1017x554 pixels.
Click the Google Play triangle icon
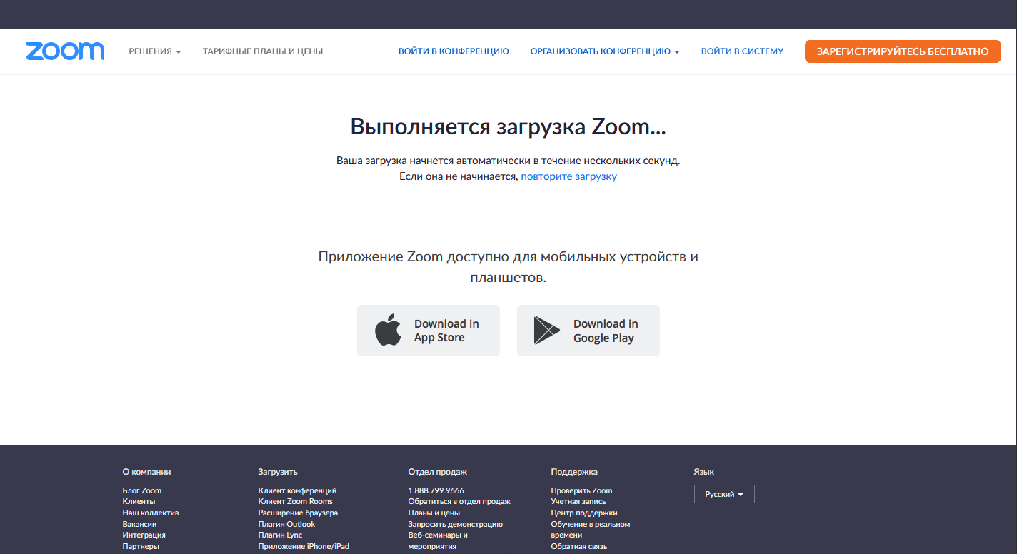tap(547, 331)
